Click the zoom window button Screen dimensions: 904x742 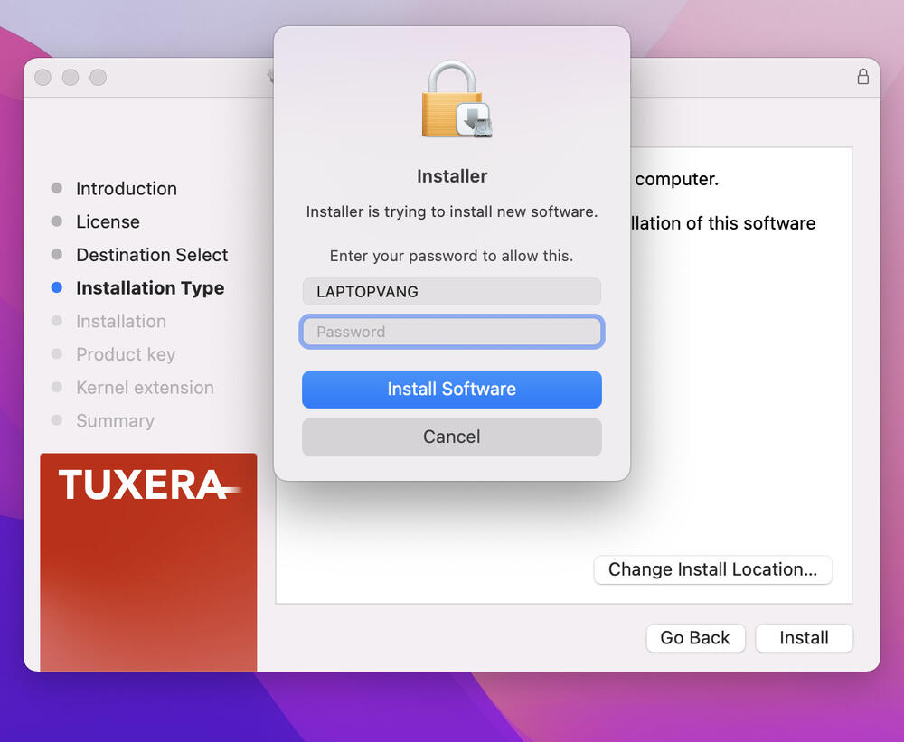click(x=98, y=77)
